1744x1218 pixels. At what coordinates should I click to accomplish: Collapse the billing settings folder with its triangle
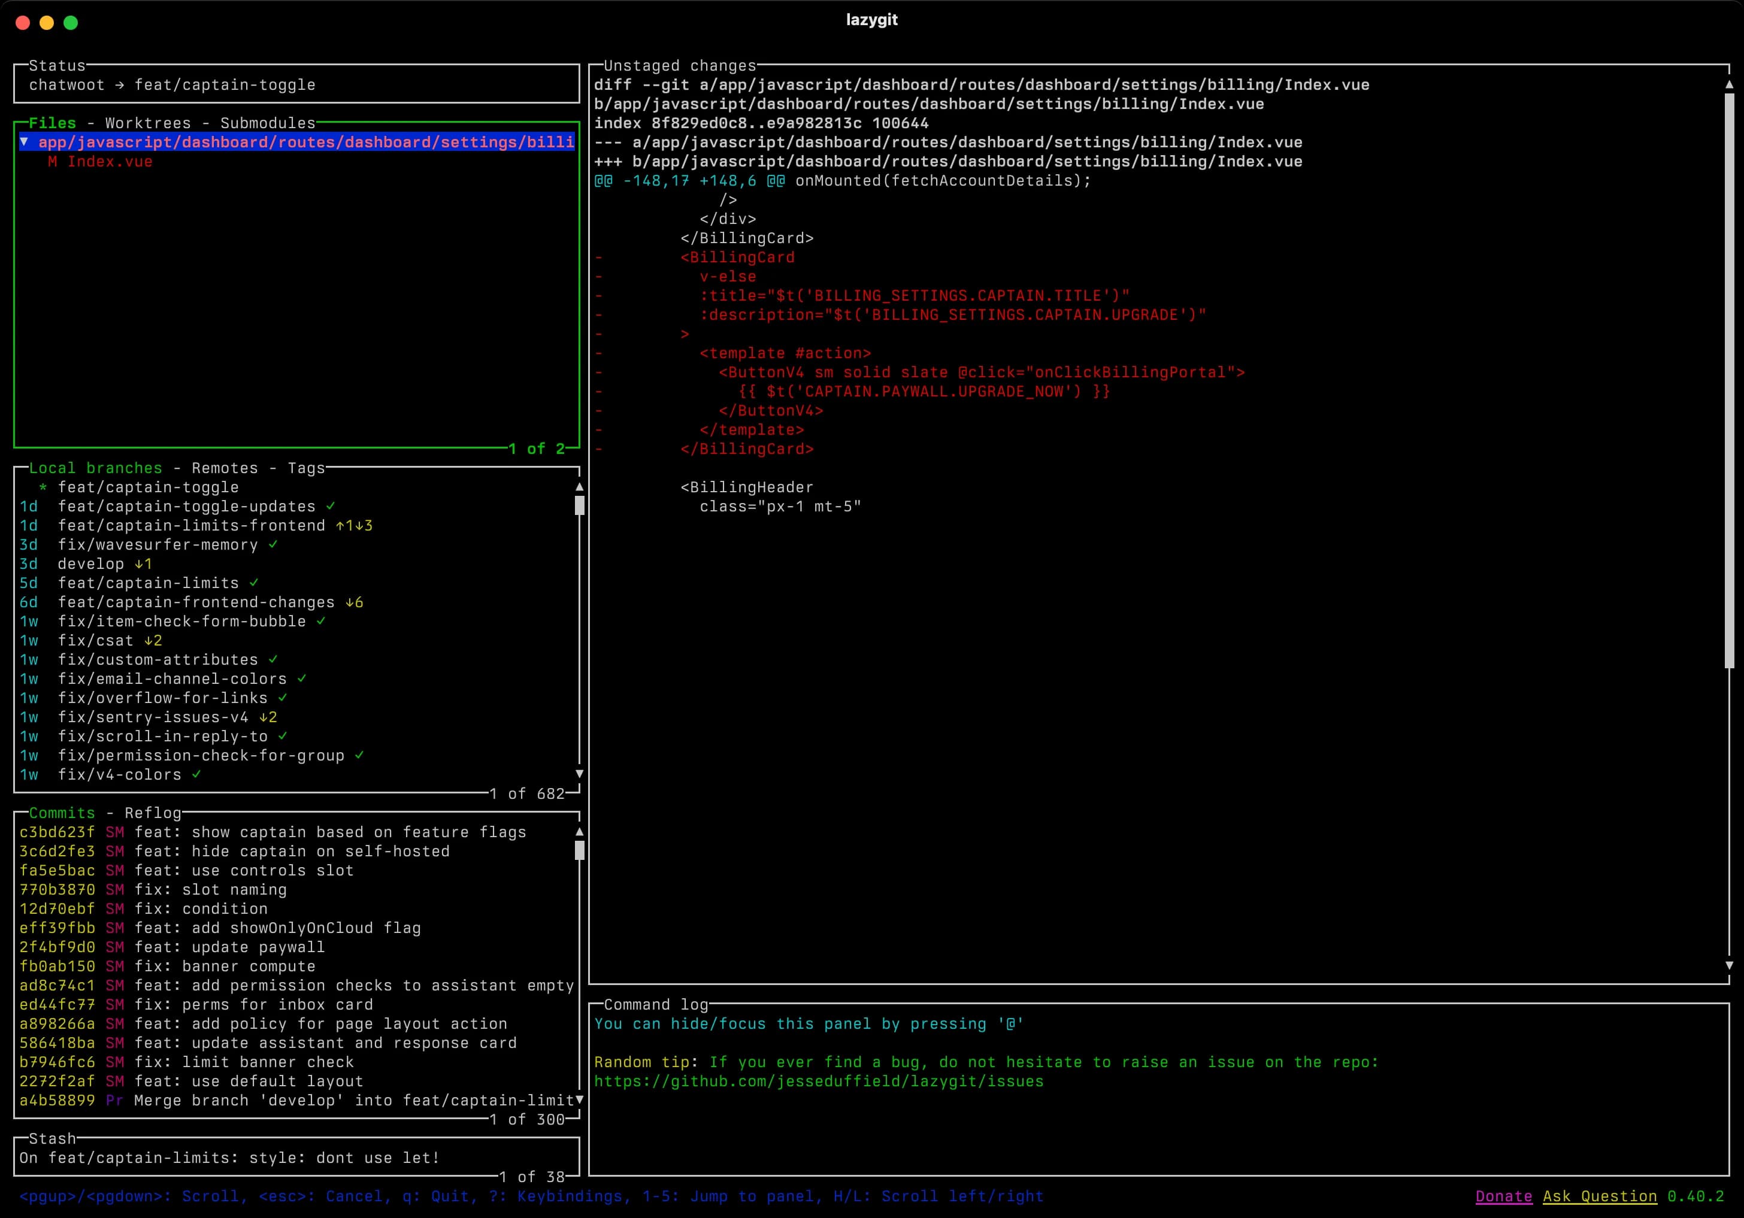click(x=23, y=142)
